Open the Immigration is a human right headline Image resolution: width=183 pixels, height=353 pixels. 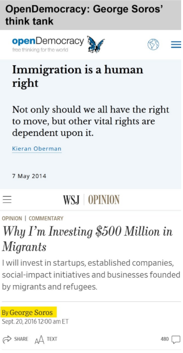point(78,76)
